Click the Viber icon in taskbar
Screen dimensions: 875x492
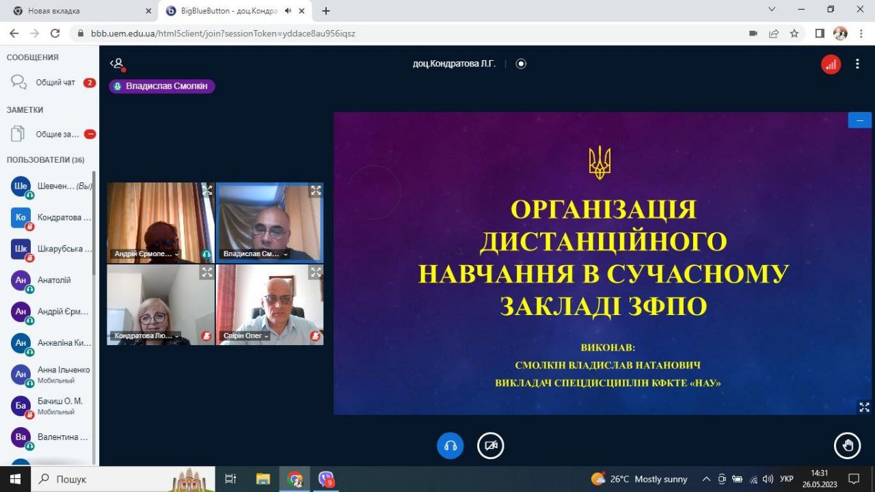pos(326,479)
